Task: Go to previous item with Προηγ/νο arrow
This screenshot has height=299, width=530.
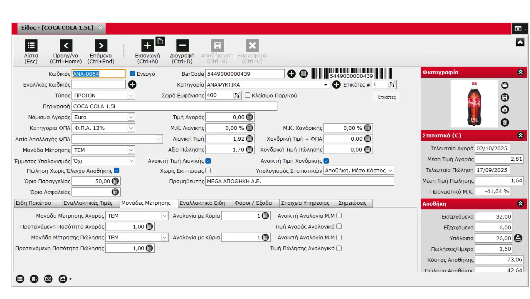Action: click(x=66, y=45)
